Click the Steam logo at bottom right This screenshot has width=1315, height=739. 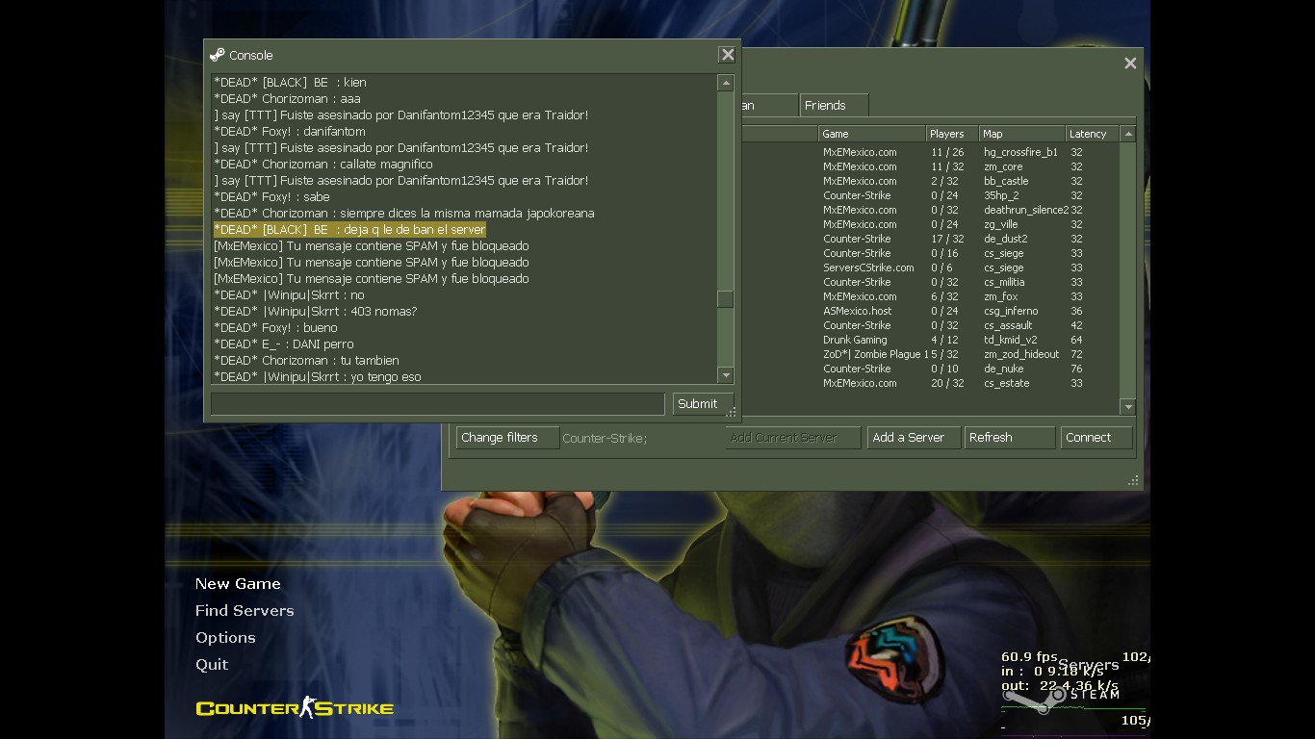pos(1061,695)
